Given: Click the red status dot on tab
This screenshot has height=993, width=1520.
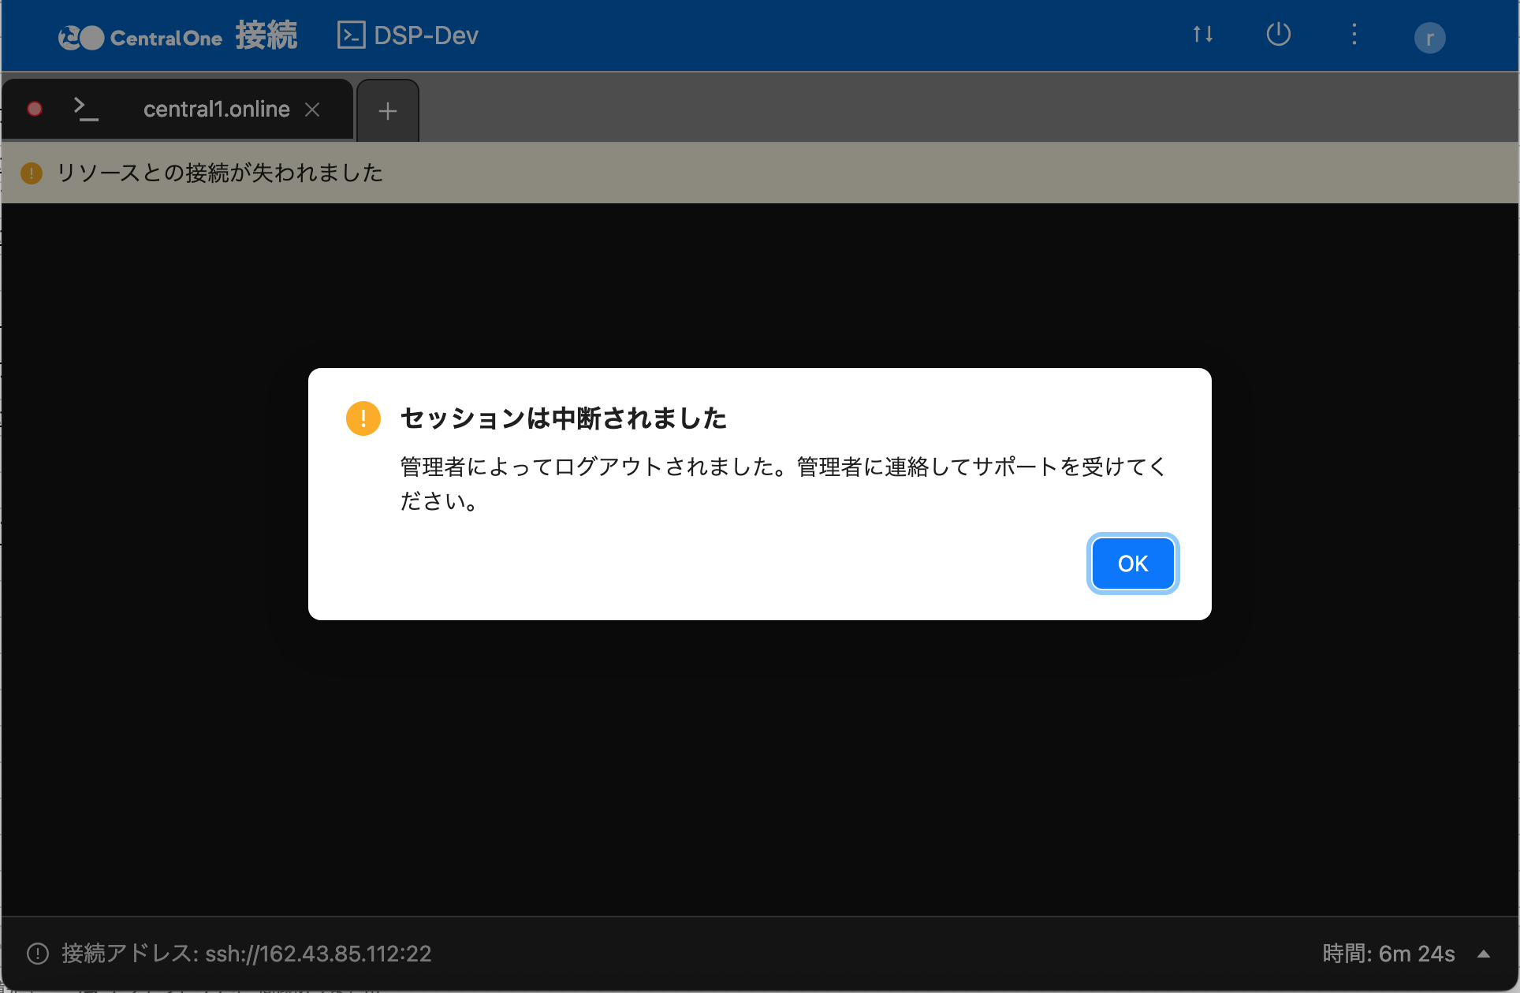Looking at the screenshot, I should click(35, 109).
